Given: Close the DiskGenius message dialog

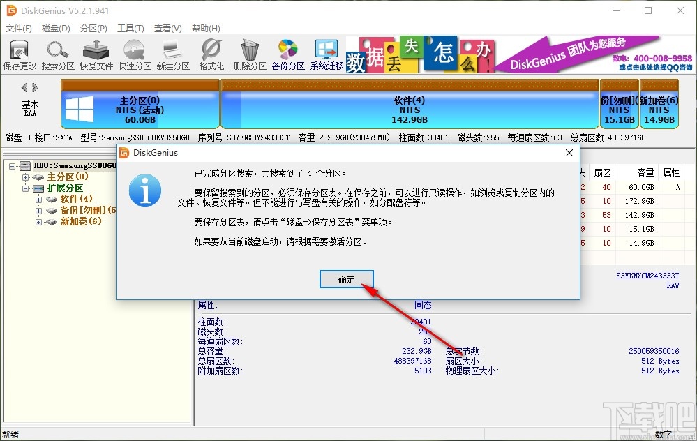Looking at the screenshot, I should pyautogui.click(x=569, y=153).
